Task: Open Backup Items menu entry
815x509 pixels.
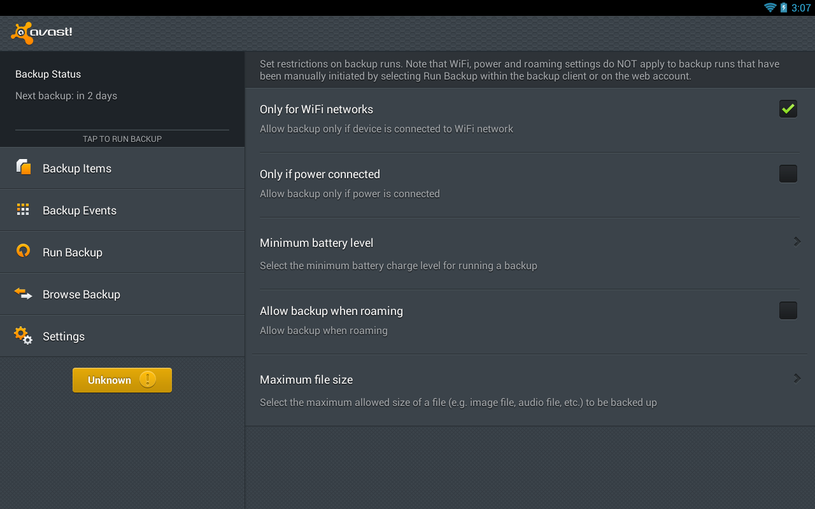Action: click(122, 168)
